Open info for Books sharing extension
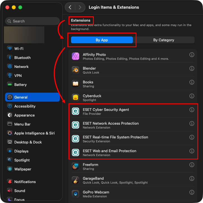The image size is (203, 203). [x=192, y=82]
